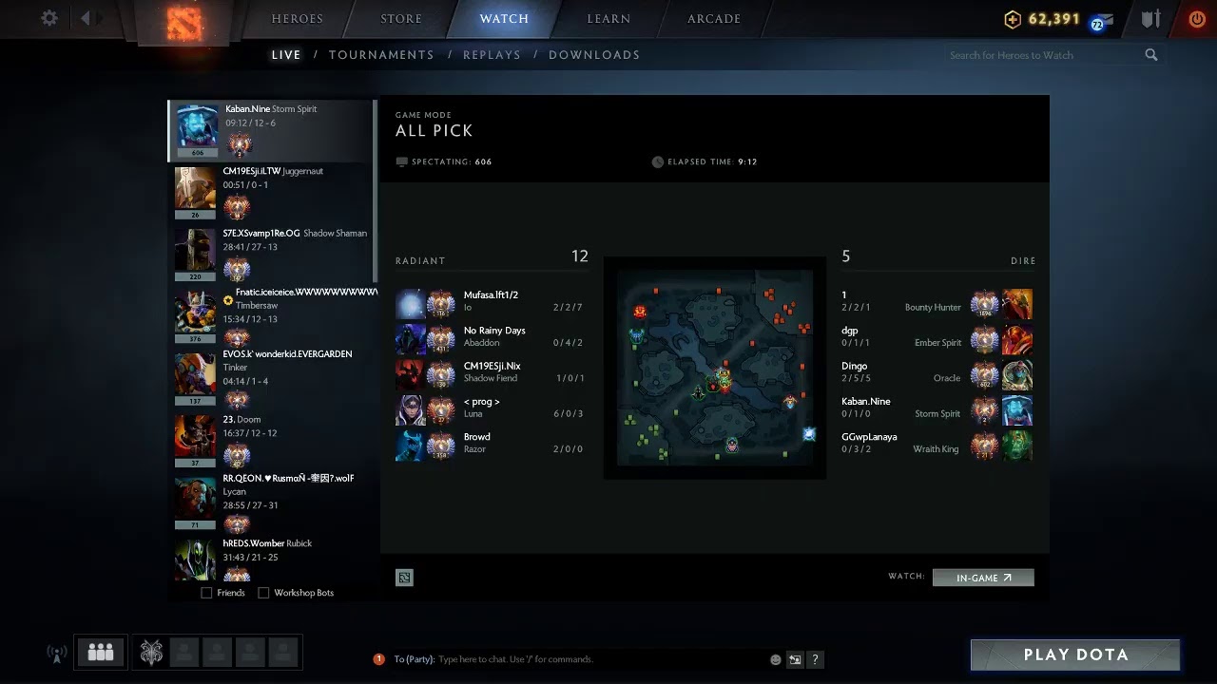Click player name Mufasa.lft1/2
Image resolution: width=1217 pixels, height=684 pixels.
(491, 295)
